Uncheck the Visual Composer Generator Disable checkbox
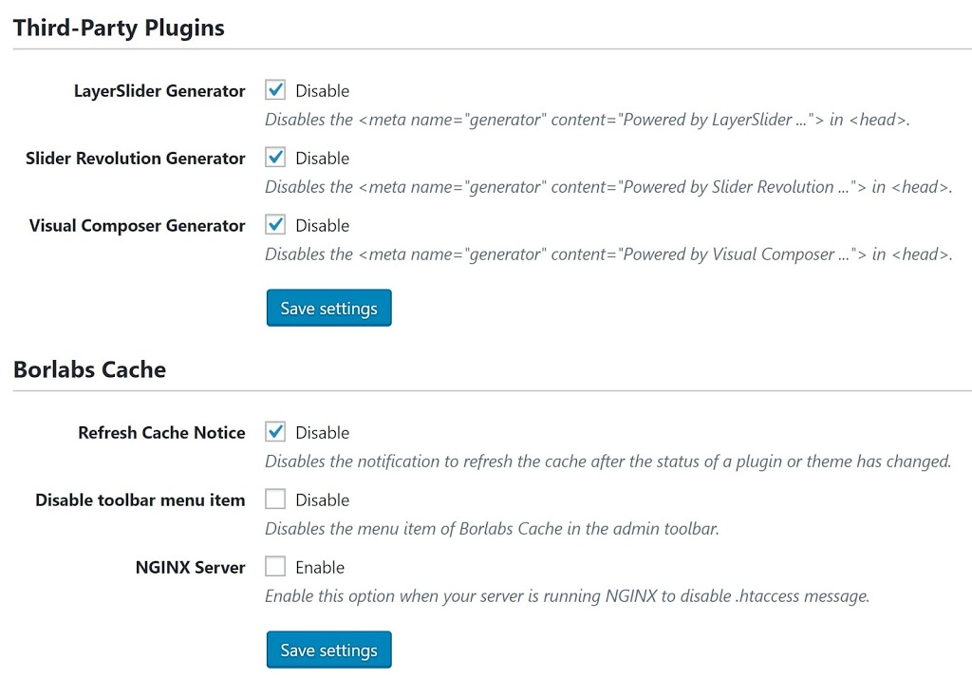This screenshot has height=678, width=972. point(274,225)
